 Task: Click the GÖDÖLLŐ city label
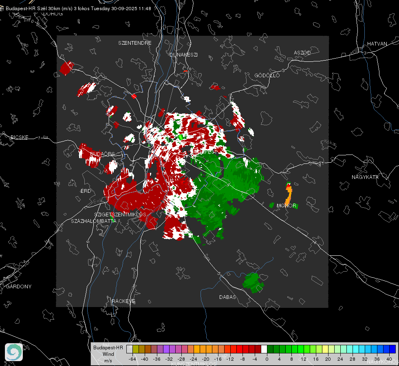click(267, 75)
